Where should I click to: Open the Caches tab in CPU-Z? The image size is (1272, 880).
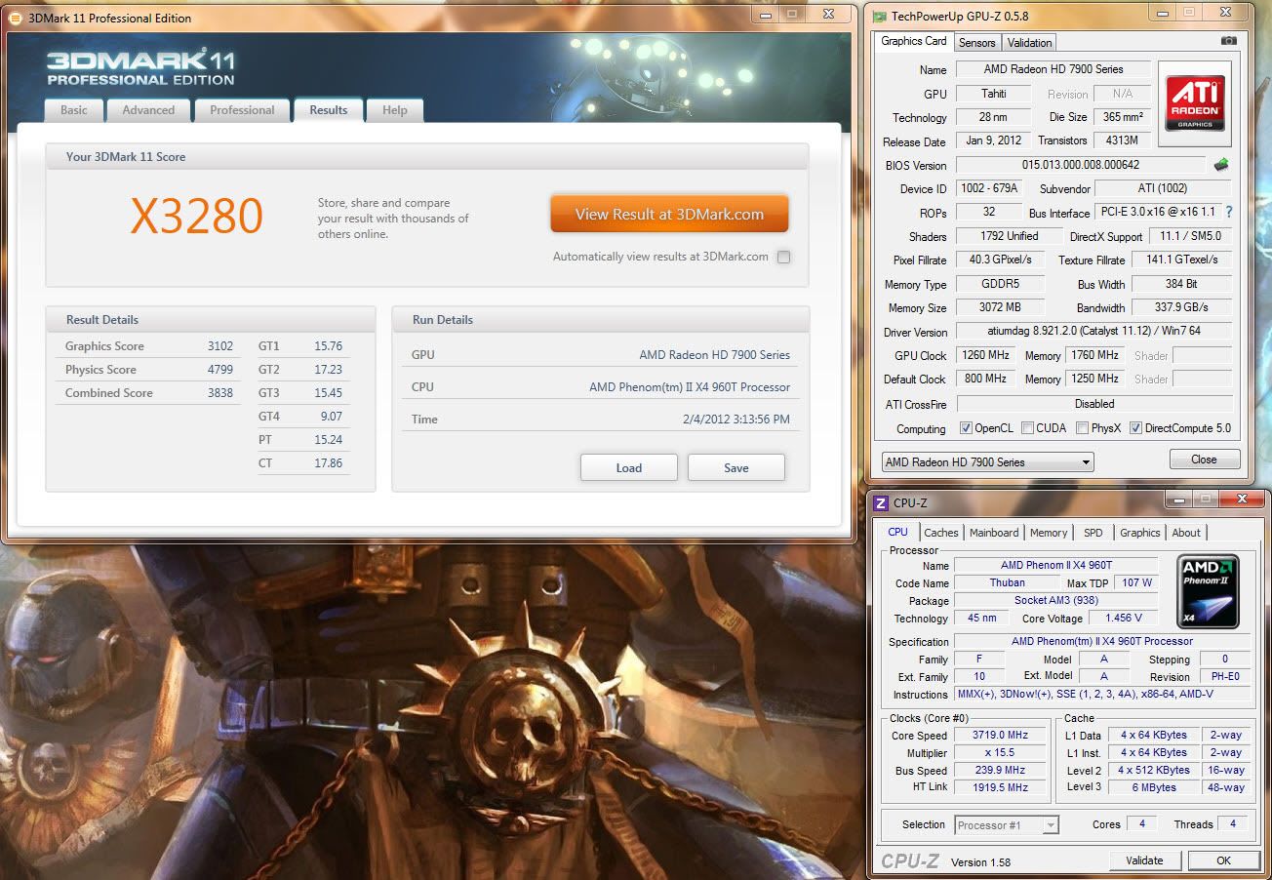coord(941,533)
